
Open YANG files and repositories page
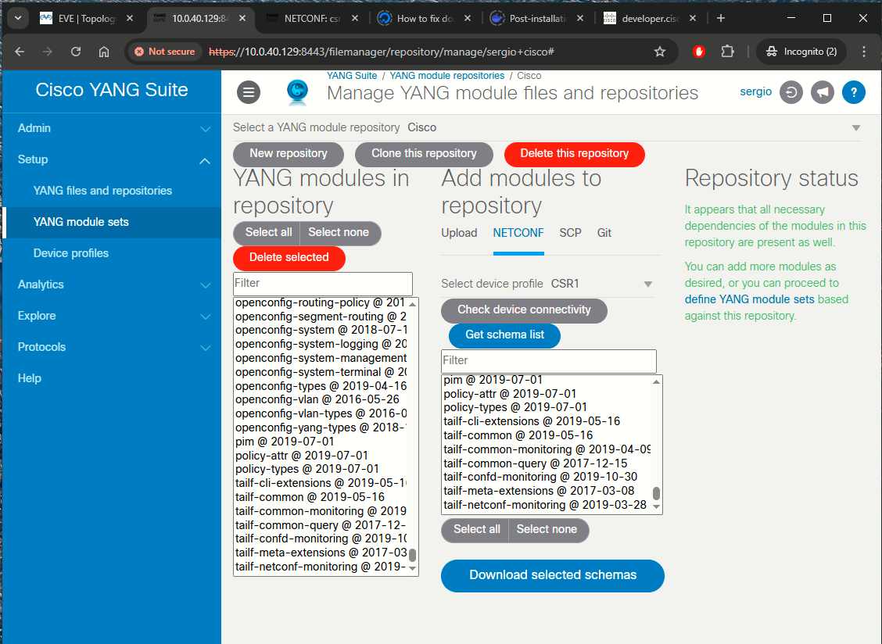(x=111, y=191)
